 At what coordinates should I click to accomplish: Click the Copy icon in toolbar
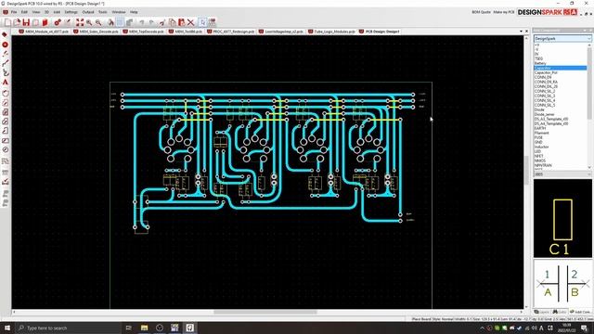pyautogui.click(x=173, y=22)
